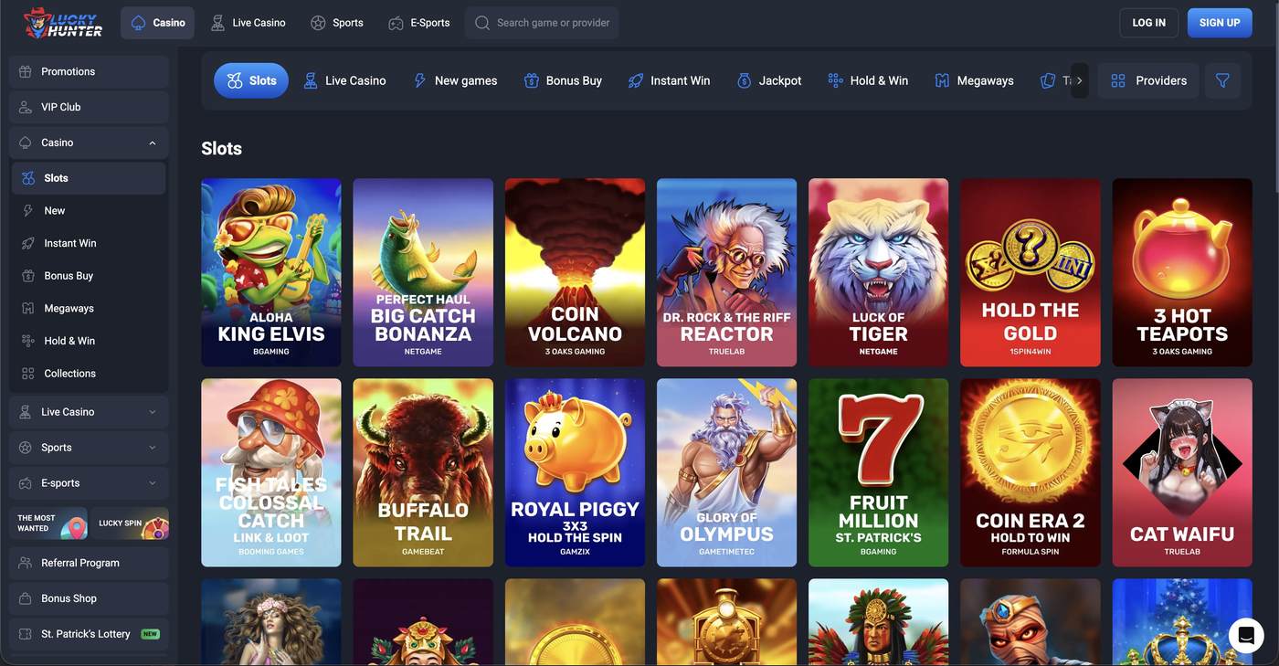Viewport: 1279px width, 666px height.
Task: Click the St. Patrick's Lottery ticket icon
Action: click(x=26, y=634)
